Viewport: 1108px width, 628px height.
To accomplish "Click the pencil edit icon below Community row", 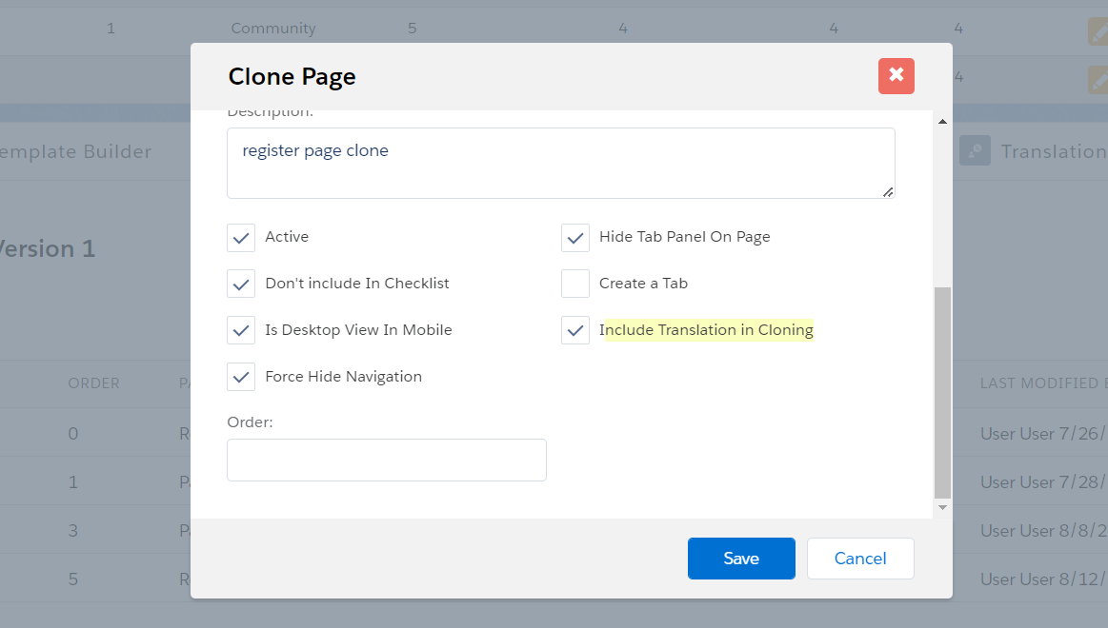I will pyautogui.click(x=1098, y=80).
